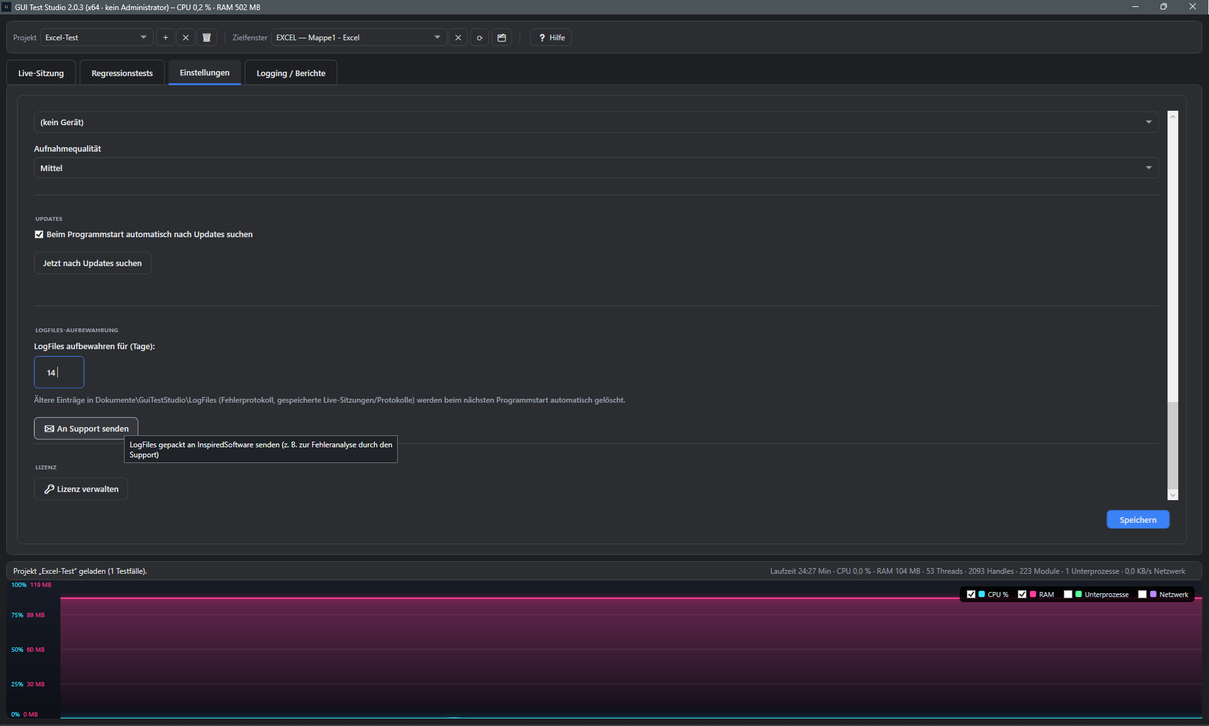Click the settings panel scrollbar down arrow
Screen dimensions: 1209x726
tap(1172, 495)
